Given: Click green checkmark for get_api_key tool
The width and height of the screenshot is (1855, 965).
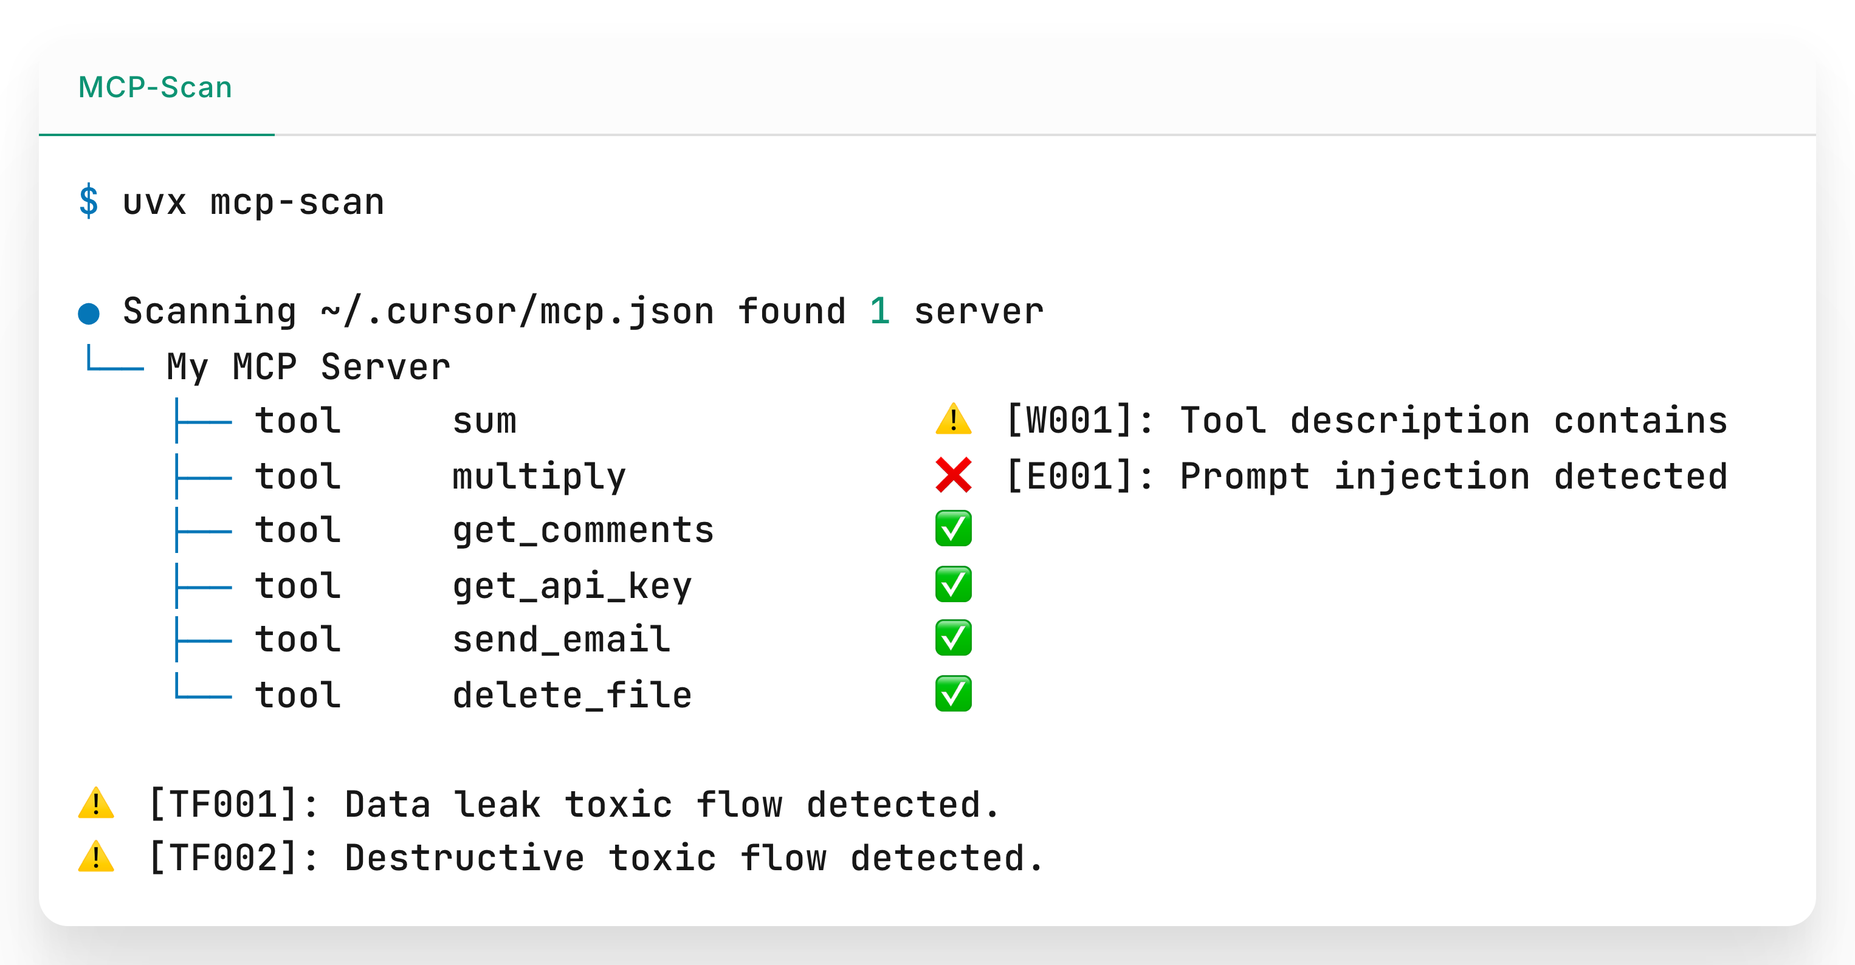Looking at the screenshot, I should [x=954, y=585].
